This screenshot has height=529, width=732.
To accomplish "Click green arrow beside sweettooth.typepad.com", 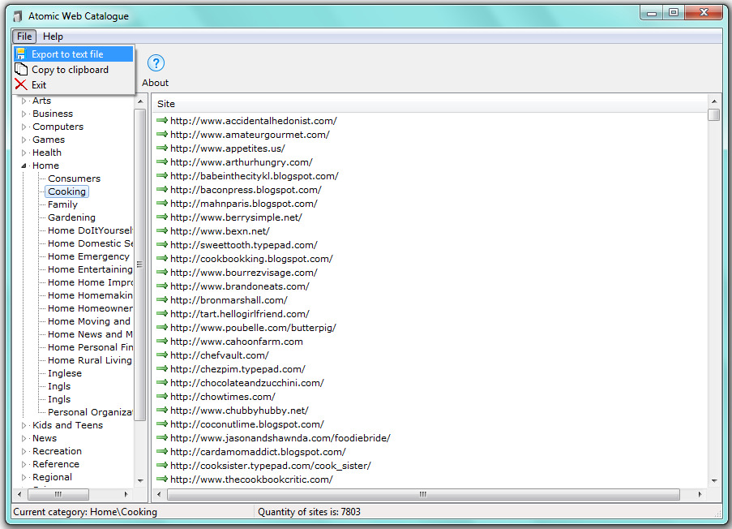I will [162, 245].
